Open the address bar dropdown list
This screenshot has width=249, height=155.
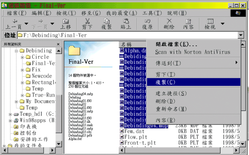tap(241, 35)
